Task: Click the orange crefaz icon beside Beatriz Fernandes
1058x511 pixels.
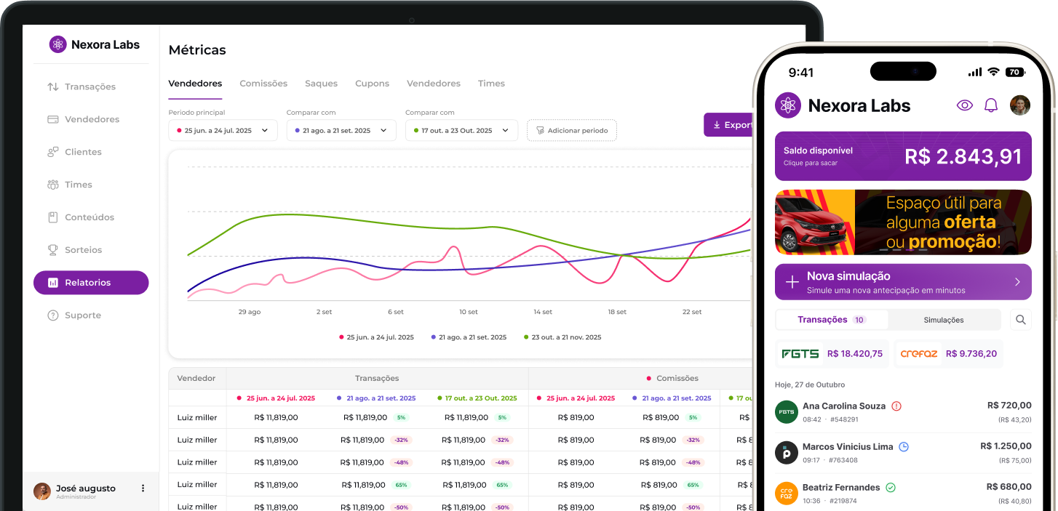Action: click(787, 494)
